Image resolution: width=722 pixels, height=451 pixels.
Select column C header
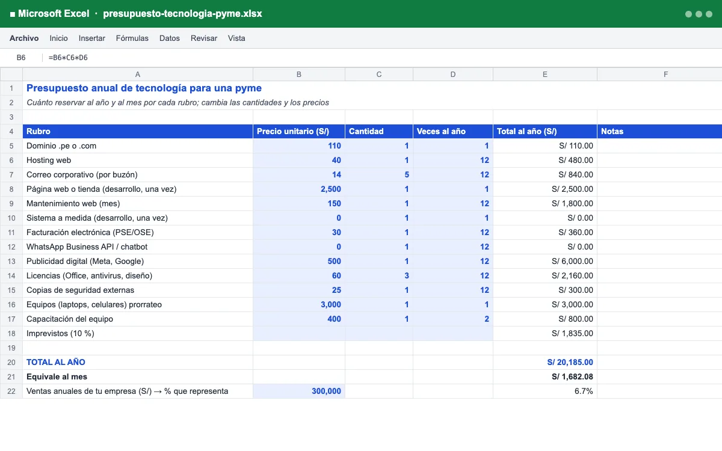(379, 75)
